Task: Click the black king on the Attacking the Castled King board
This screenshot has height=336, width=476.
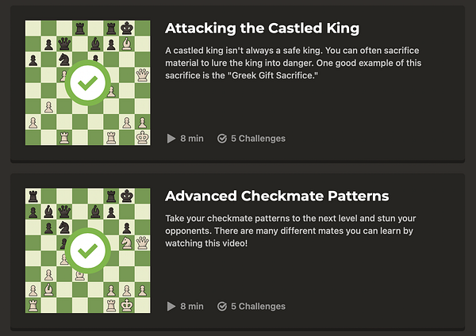Action: pos(127,29)
